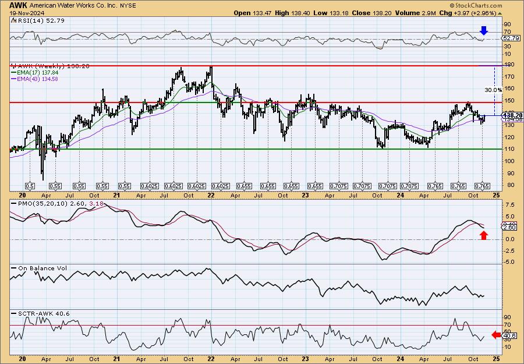Screen dimensions: 524x364
Task: Click the 170 price axis label
Action: (509, 76)
